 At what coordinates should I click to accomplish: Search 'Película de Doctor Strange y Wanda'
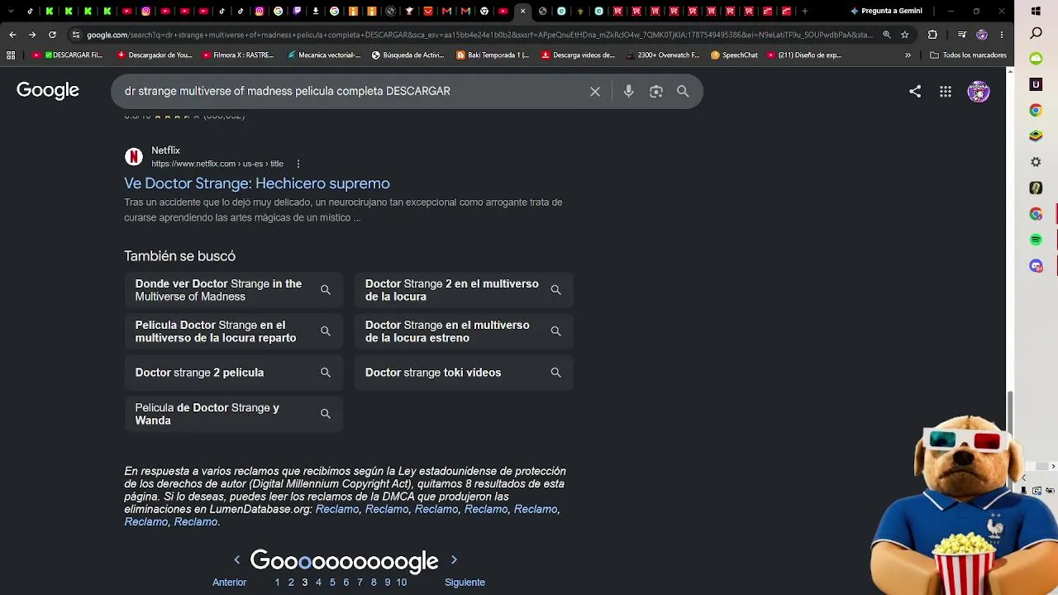[x=233, y=414]
